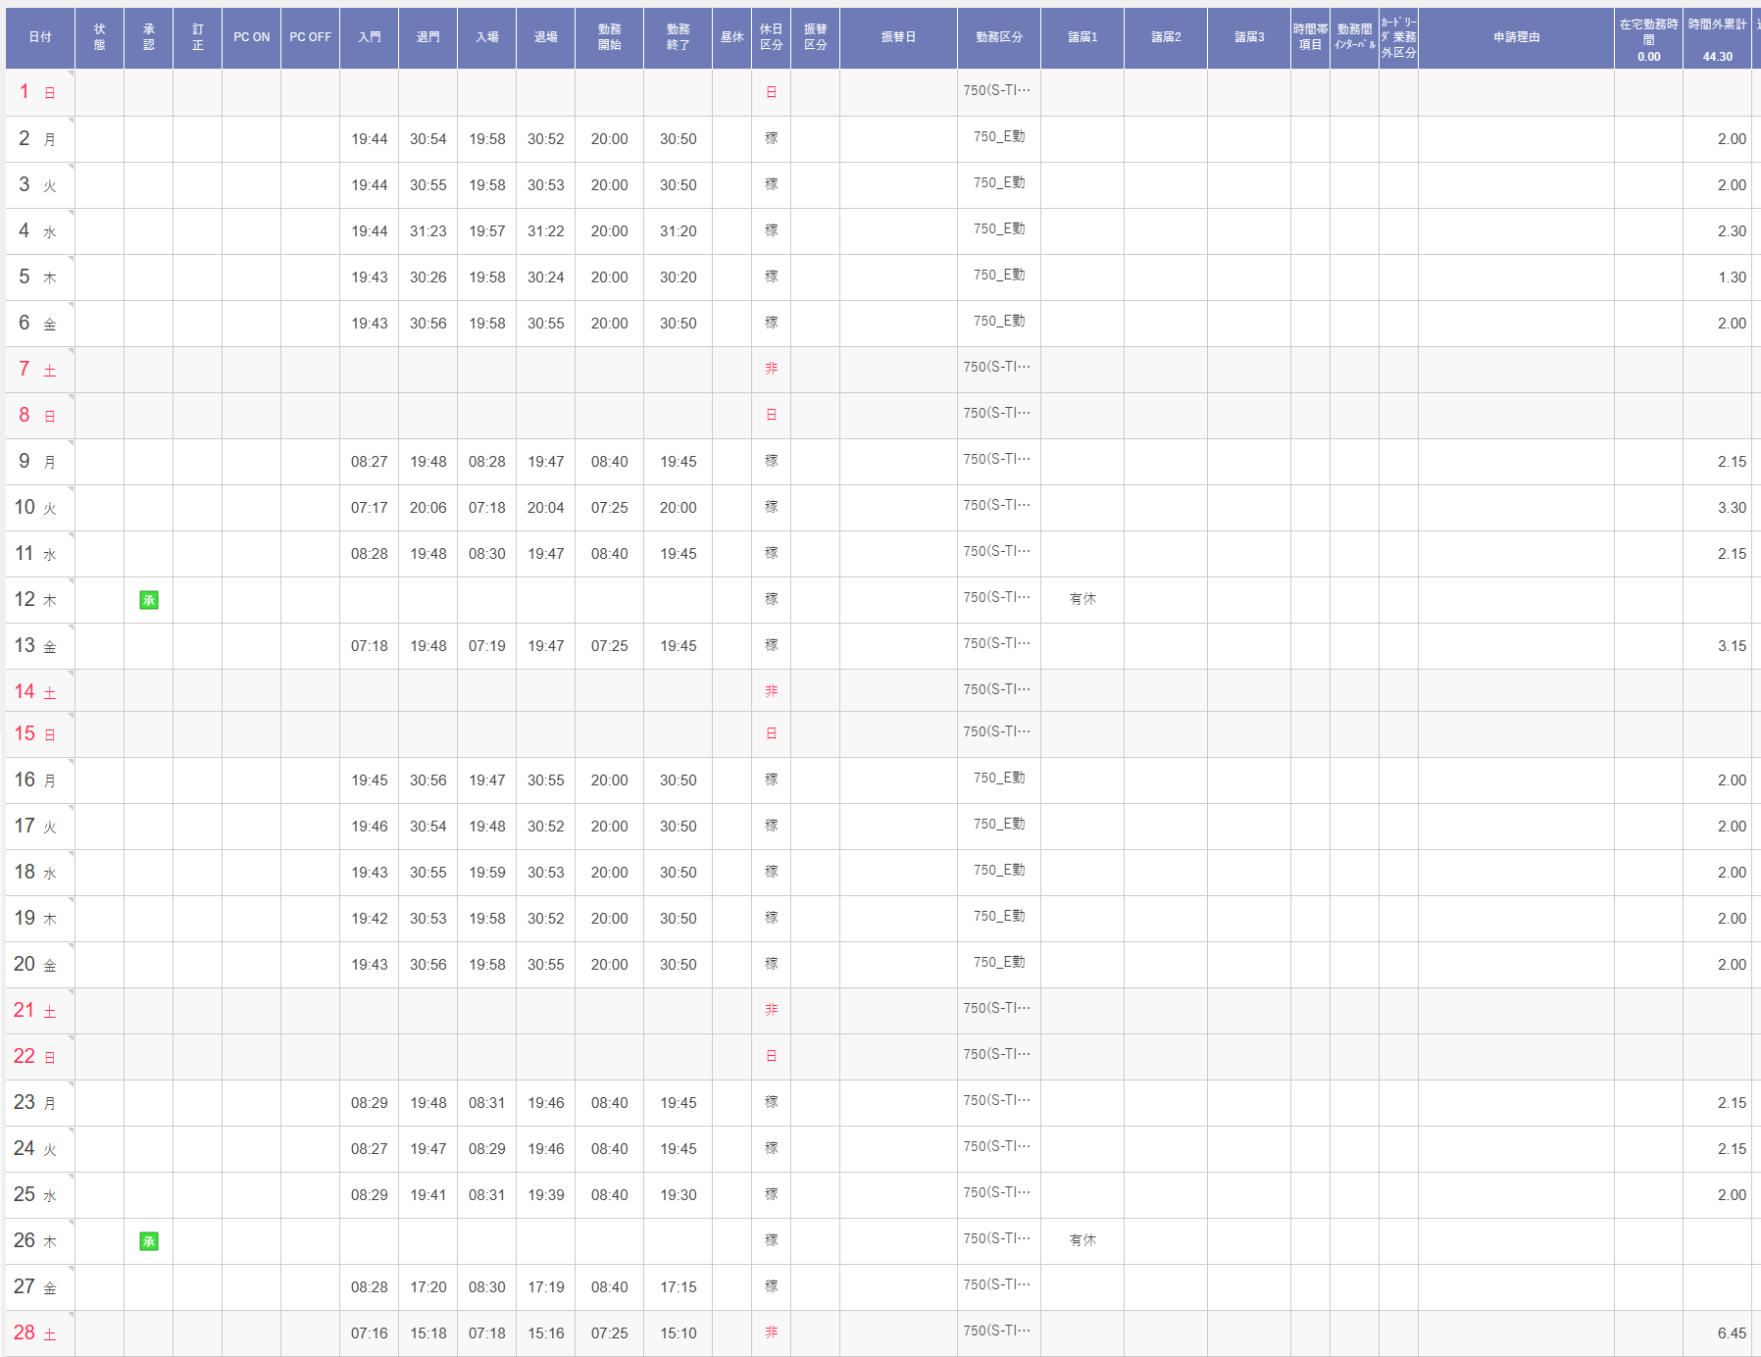Click the red 非 holiday marker on day 7
Image resolution: width=1761 pixels, height=1357 pixels.
click(x=772, y=369)
